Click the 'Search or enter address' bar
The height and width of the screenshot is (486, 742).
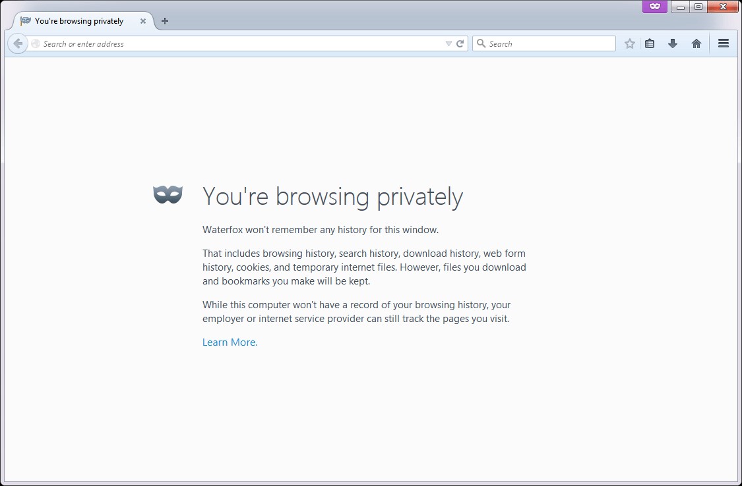pos(237,43)
